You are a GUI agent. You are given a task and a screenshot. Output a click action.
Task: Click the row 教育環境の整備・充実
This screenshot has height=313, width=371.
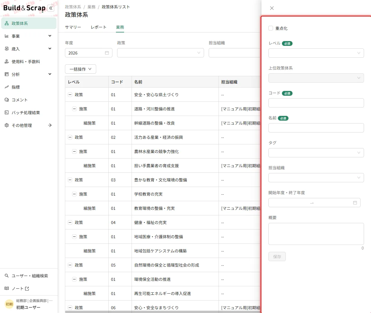tap(163, 208)
